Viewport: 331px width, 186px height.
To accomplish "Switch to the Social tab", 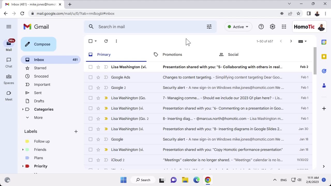I will (x=233, y=55).
